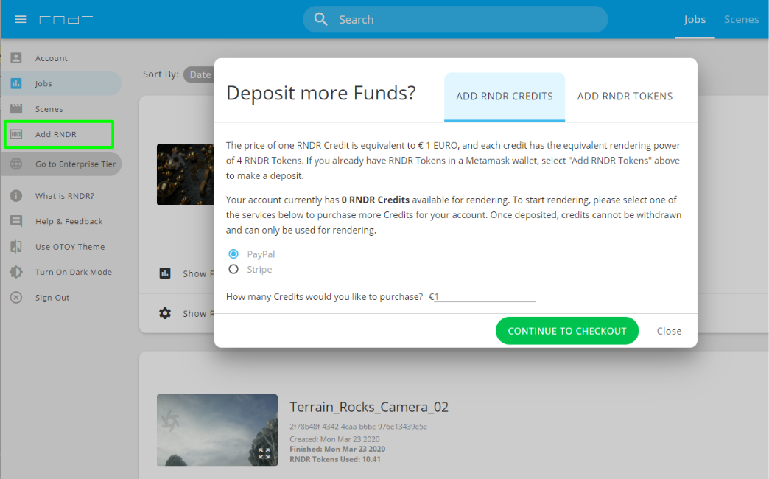Click expand icon on Terrain_Rocks thumbnail
769x479 pixels.
[x=264, y=453]
